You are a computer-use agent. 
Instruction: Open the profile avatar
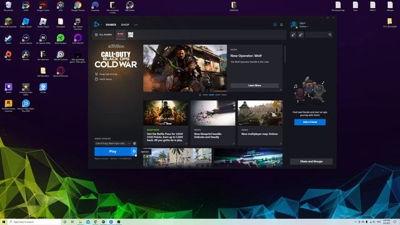click(294, 25)
